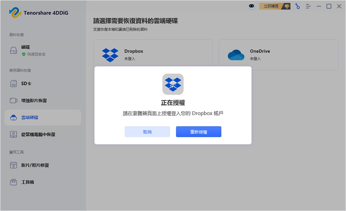346x211 pixels.
Task: Open the chatbot assistant icon
Action: (252, 6)
